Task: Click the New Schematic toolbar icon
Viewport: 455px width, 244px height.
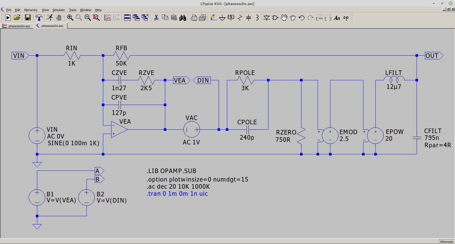Action: tap(8, 18)
